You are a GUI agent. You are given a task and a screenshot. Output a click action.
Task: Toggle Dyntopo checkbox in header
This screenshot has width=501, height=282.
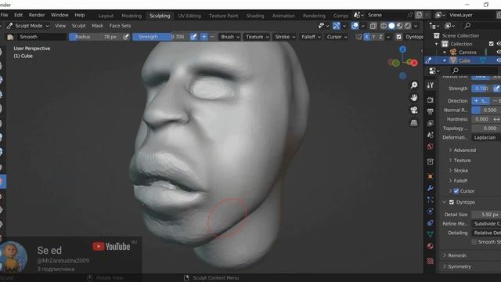(x=398, y=37)
